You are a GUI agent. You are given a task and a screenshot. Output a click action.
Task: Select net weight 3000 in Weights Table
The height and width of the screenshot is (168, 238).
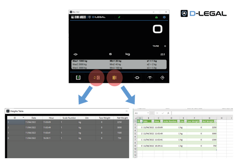(120, 127)
